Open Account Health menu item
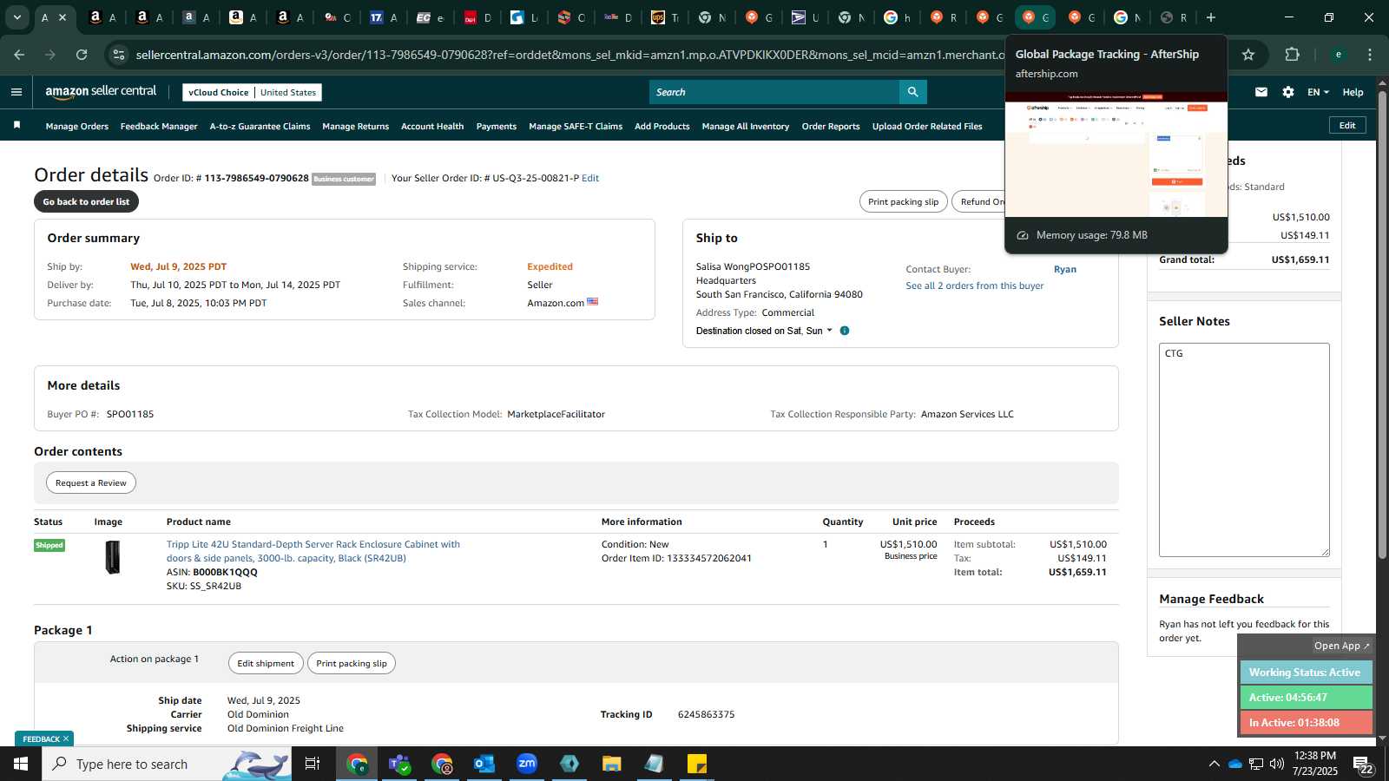 point(432,126)
